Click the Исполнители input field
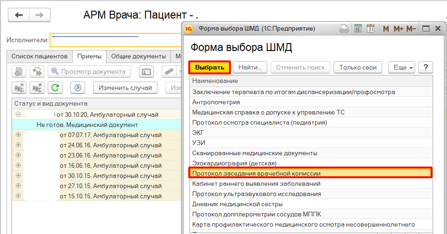The width and height of the screenshot is (447, 234). pyautogui.click(x=116, y=40)
